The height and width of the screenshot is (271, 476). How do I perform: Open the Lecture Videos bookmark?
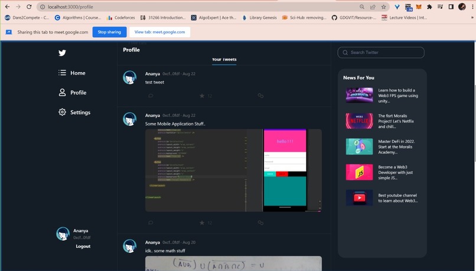(x=404, y=18)
